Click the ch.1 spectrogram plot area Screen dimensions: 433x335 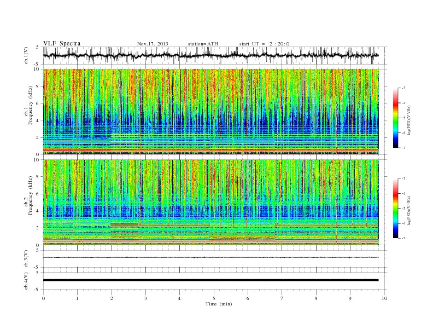211,112
